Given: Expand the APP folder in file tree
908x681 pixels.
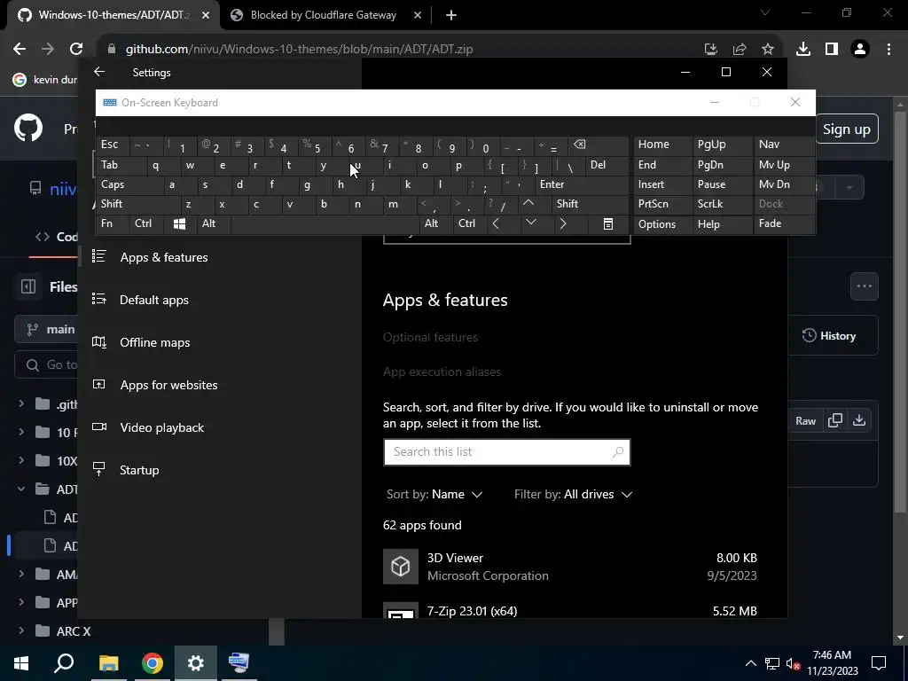Looking at the screenshot, I should pyautogui.click(x=21, y=602).
